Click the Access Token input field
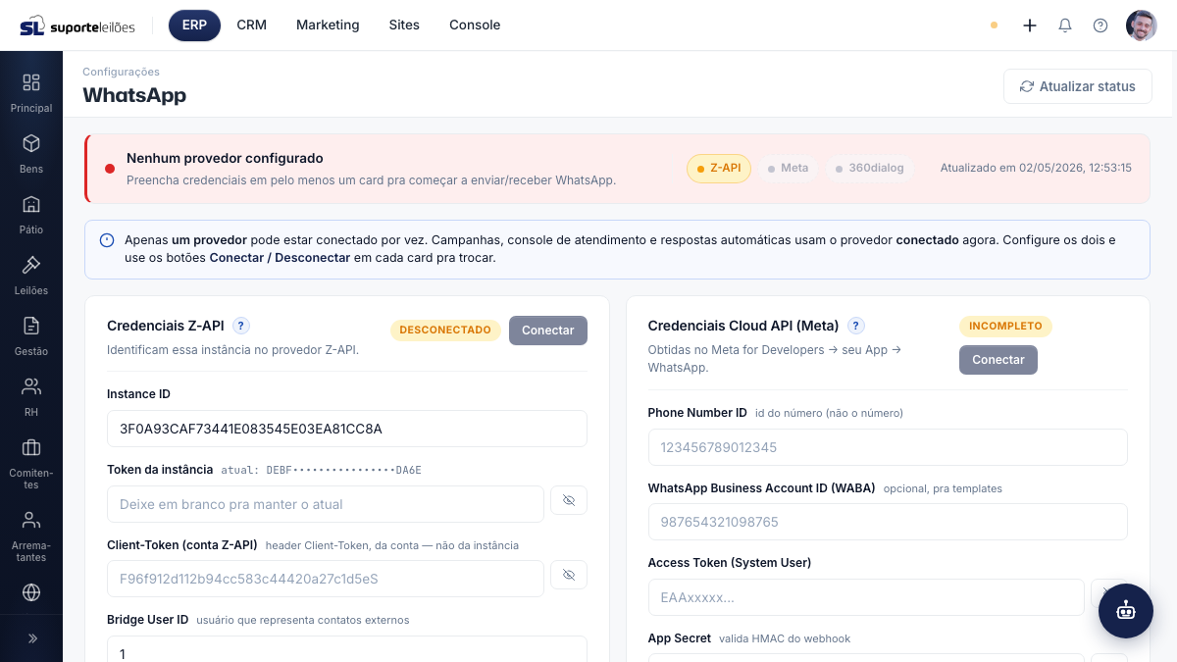This screenshot has width=1177, height=662. click(x=866, y=597)
